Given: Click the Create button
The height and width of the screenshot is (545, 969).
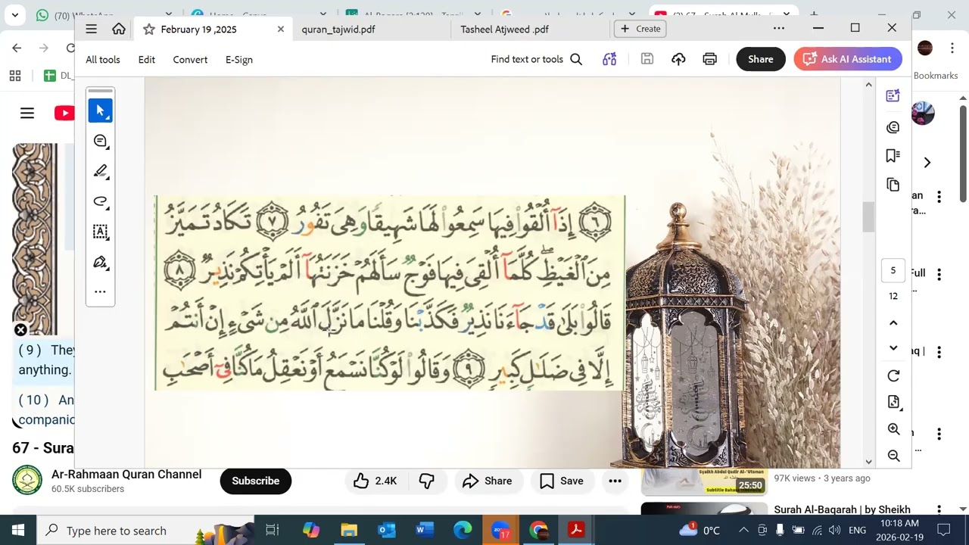Looking at the screenshot, I should pos(640,29).
